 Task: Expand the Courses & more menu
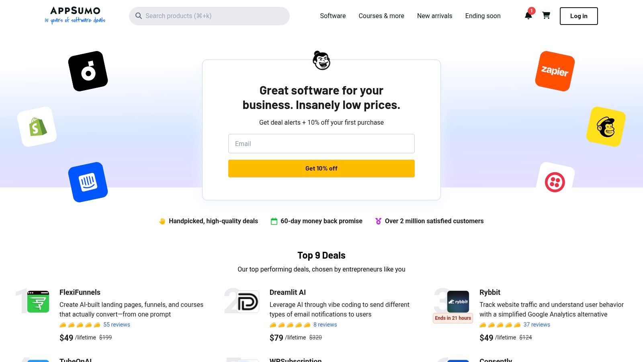coord(381,16)
